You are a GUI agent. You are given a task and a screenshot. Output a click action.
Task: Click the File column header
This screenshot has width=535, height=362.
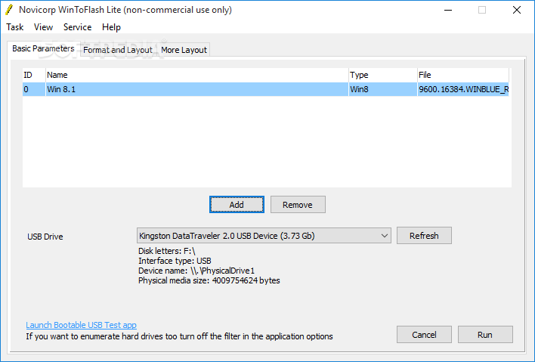[x=463, y=75]
